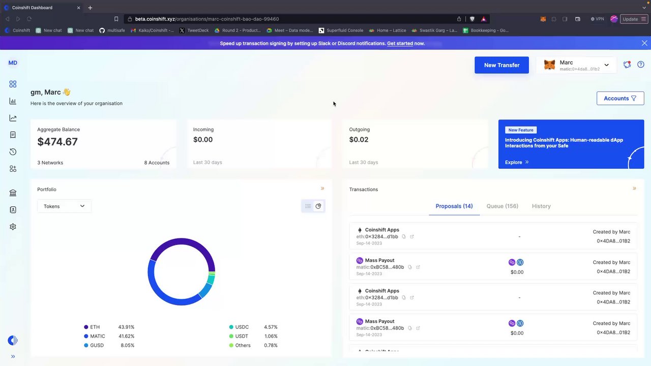Click the '3 Networks' text

click(50, 163)
